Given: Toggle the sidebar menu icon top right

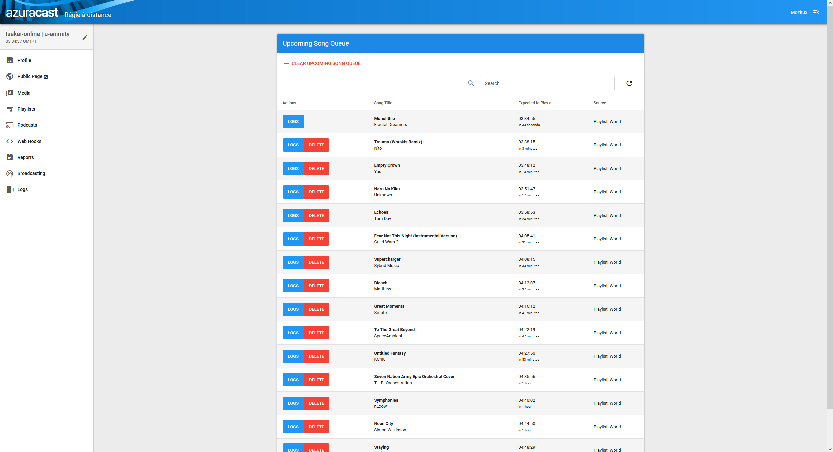Looking at the screenshot, I should [816, 12].
